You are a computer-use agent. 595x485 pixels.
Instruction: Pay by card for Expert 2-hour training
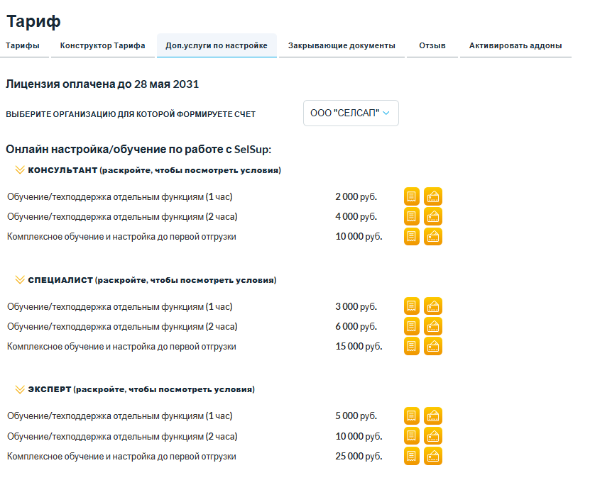[432, 436]
